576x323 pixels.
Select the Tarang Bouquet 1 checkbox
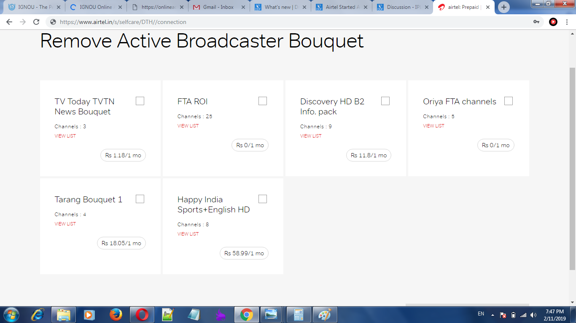[x=140, y=199]
